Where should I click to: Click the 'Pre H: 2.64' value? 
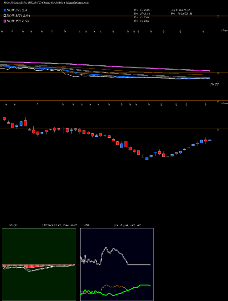coord(142,13)
